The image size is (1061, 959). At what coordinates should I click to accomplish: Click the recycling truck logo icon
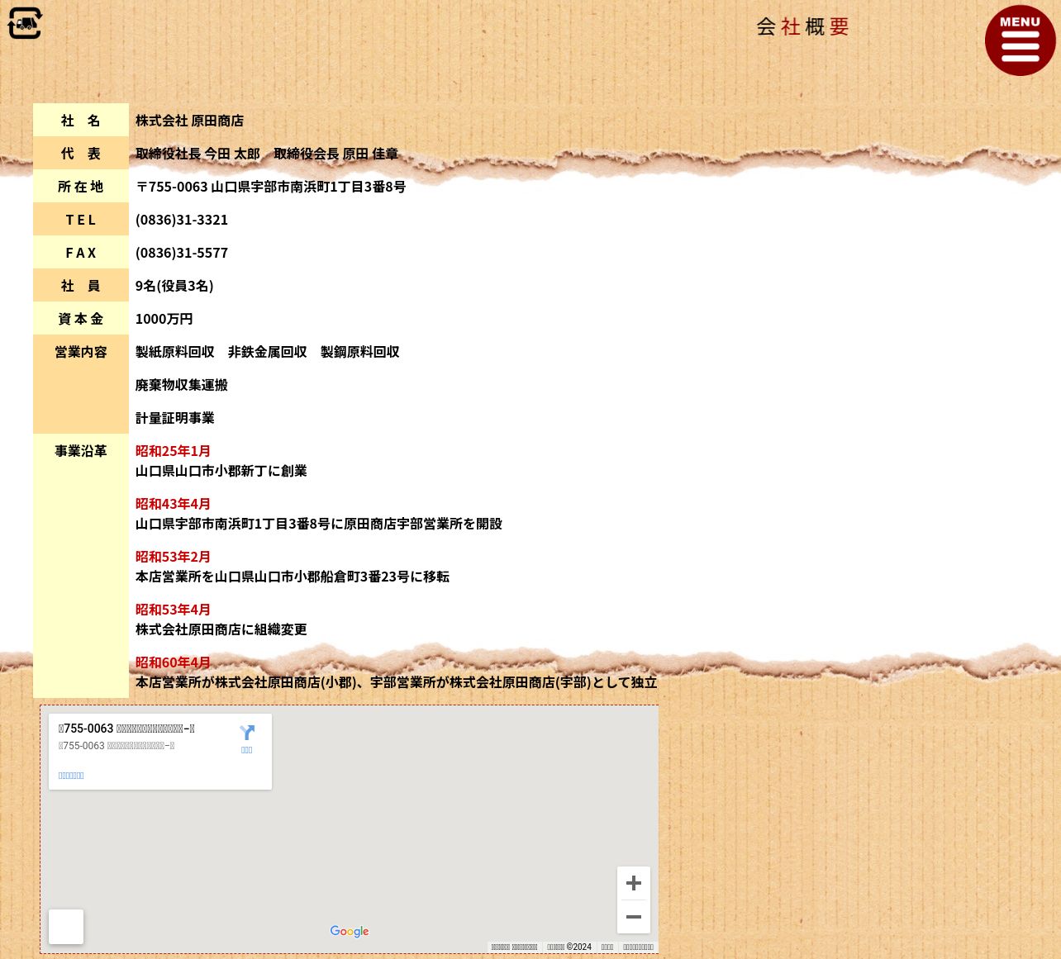tap(25, 23)
